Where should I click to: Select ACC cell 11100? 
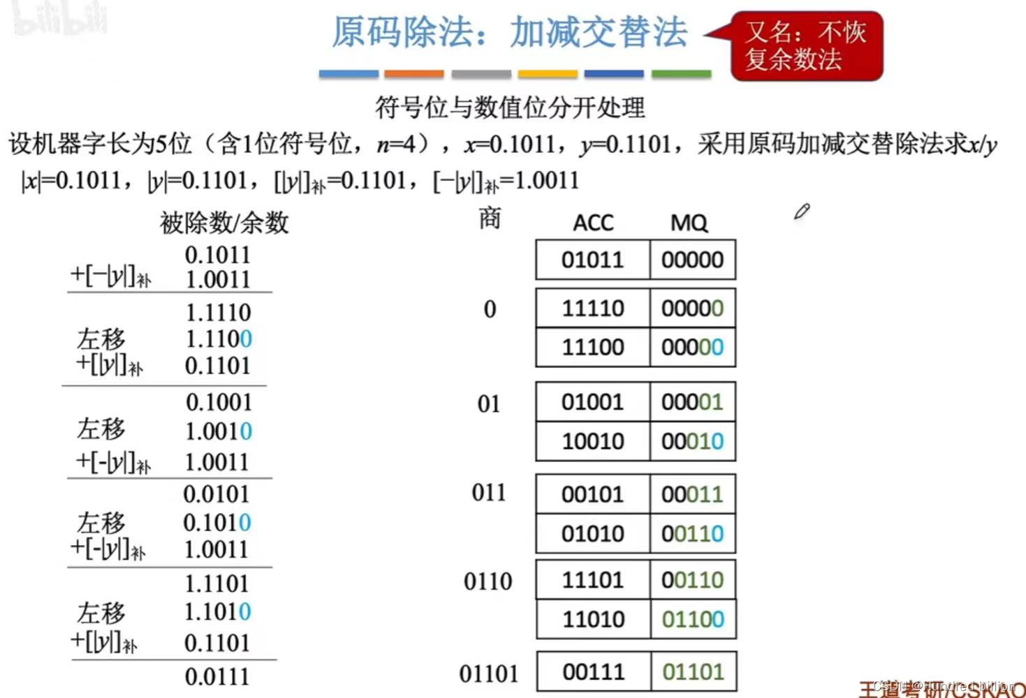[x=593, y=347]
